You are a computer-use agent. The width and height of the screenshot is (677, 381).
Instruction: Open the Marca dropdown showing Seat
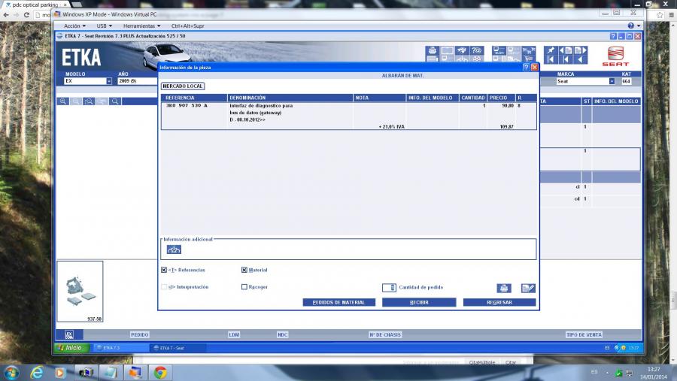[x=611, y=81]
